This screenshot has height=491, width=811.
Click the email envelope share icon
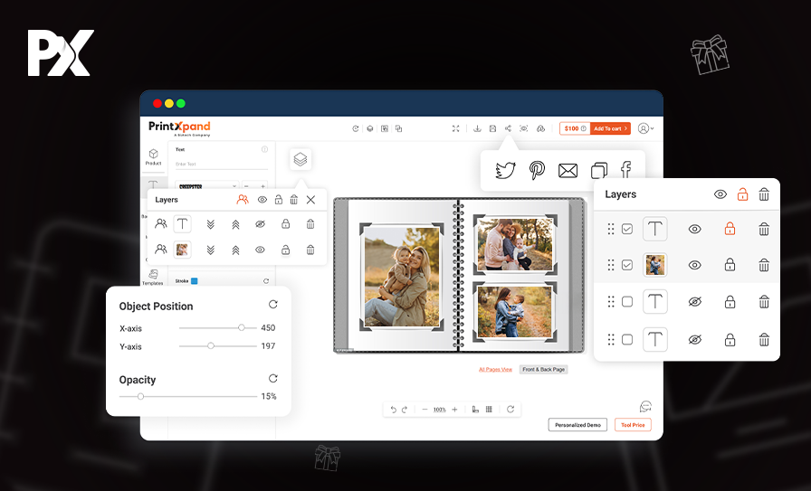(x=568, y=170)
